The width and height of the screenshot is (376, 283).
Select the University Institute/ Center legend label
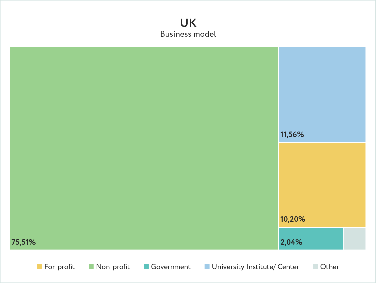point(255,267)
